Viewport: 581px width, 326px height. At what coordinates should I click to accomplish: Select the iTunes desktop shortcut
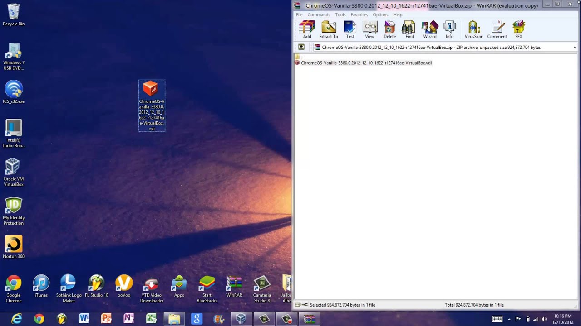(x=41, y=286)
